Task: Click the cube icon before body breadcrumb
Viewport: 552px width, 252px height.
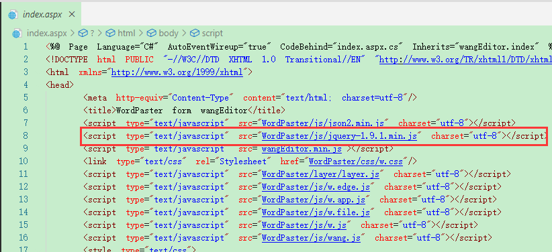Action: point(151,34)
